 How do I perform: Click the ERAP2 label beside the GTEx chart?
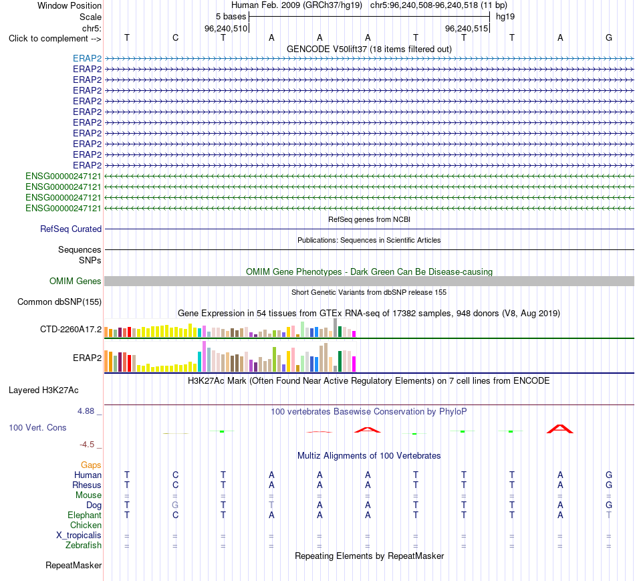[87, 358]
